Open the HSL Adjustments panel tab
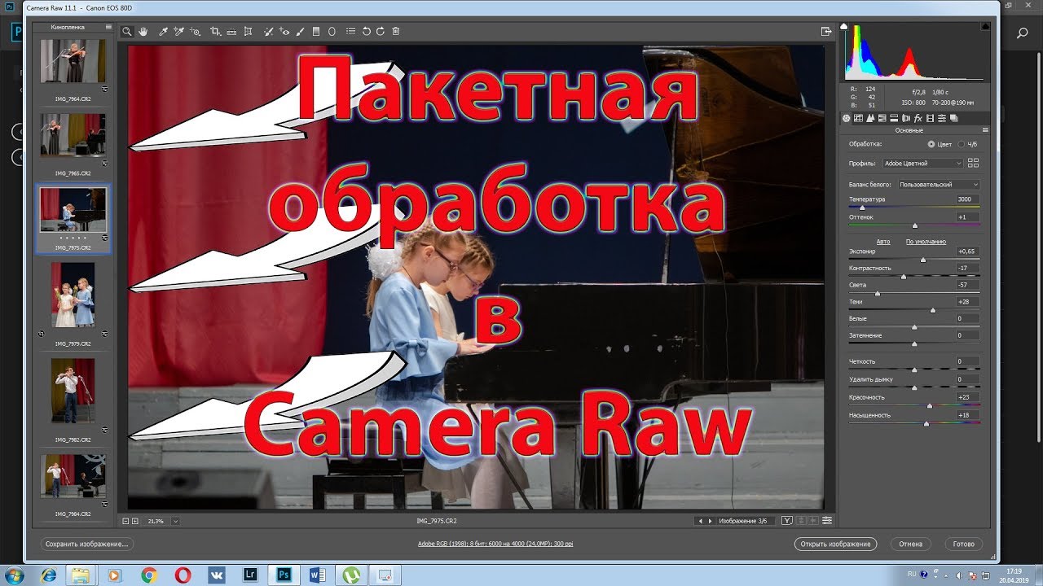The height and width of the screenshot is (586, 1043). pyautogui.click(x=882, y=118)
